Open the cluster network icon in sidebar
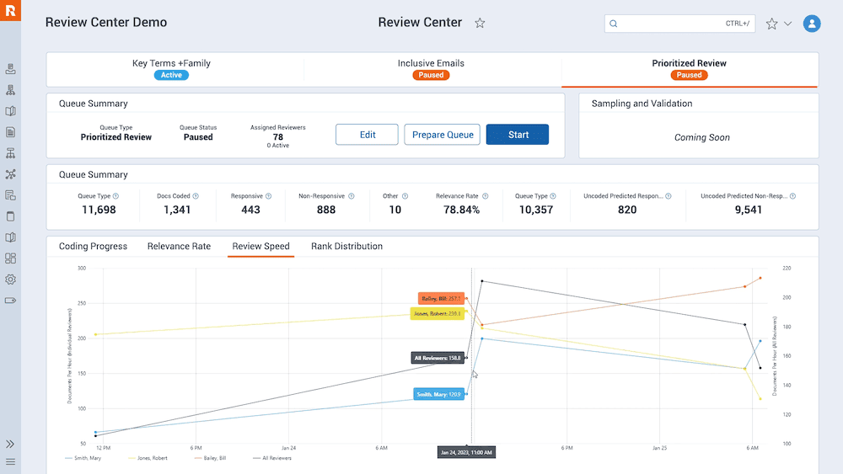 [10, 174]
